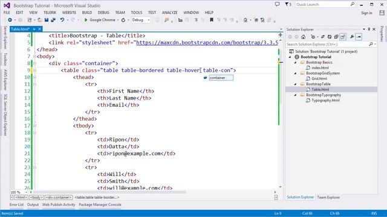
Task: Click the Navigate Backward toolbar icon
Action: click(x=10, y=20)
